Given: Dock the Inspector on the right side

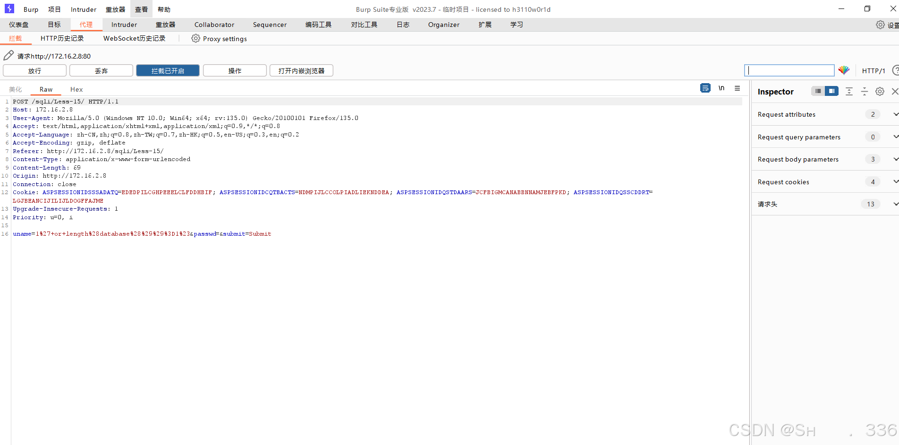Looking at the screenshot, I should pos(831,91).
